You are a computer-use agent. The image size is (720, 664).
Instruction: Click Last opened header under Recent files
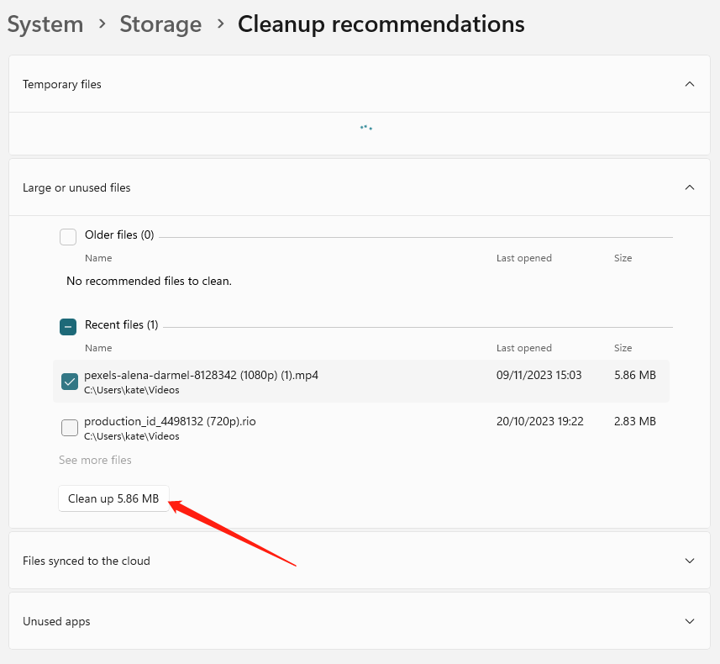pos(523,348)
